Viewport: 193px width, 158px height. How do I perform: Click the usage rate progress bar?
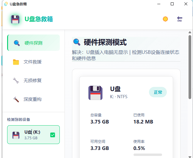(x=148, y=155)
